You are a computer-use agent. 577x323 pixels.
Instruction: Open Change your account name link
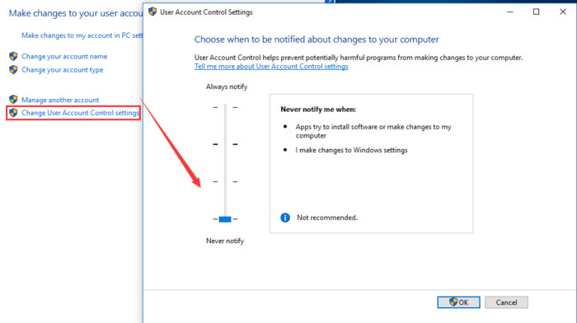(x=64, y=56)
